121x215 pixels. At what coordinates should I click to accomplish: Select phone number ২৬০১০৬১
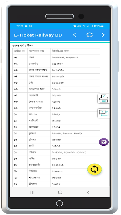pos(58,165)
